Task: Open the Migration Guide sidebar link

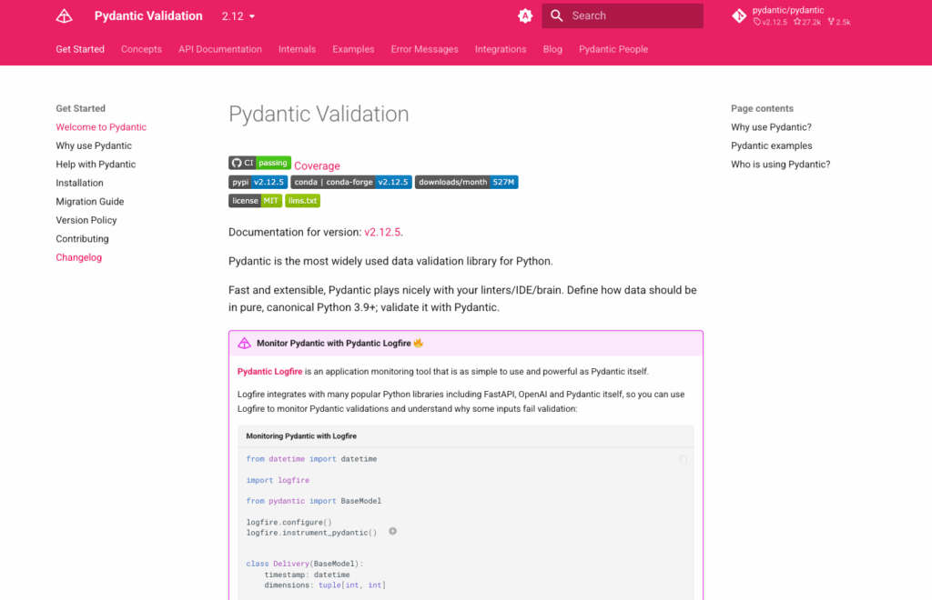Action: pos(89,202)
